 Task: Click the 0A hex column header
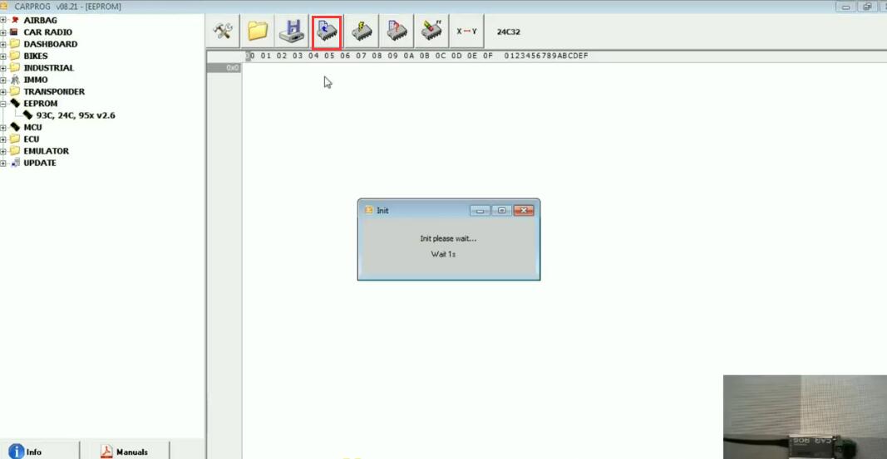[x=408, y=56]
